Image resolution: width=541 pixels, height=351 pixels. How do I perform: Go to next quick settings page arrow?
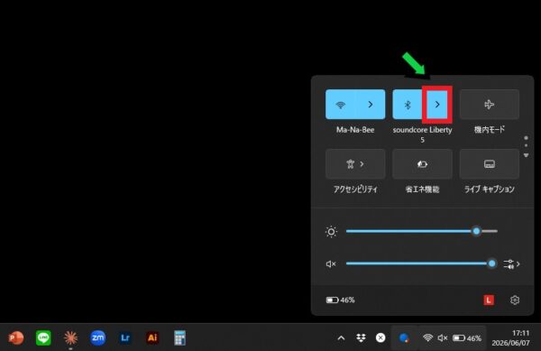527,155
